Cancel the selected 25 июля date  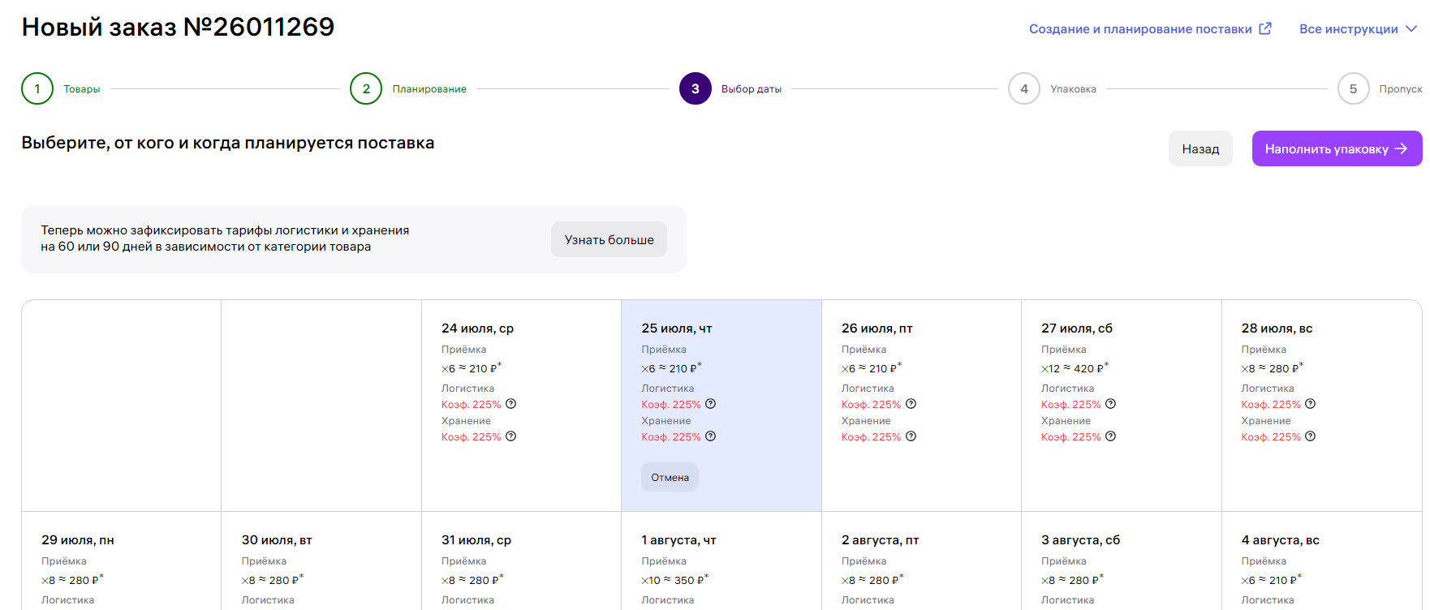670,477
